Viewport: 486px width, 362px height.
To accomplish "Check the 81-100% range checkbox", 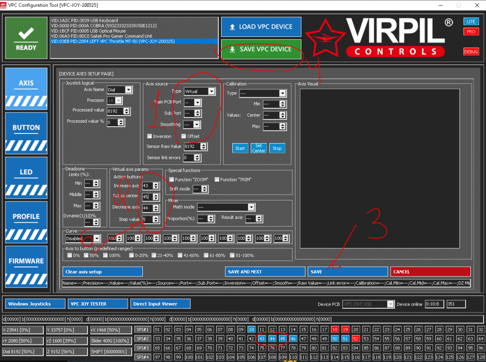I will [232, 255].
